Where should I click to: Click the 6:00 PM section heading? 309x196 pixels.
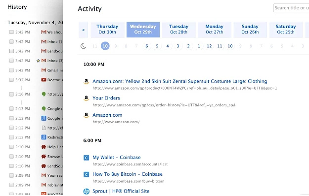(x=92, y=140)
